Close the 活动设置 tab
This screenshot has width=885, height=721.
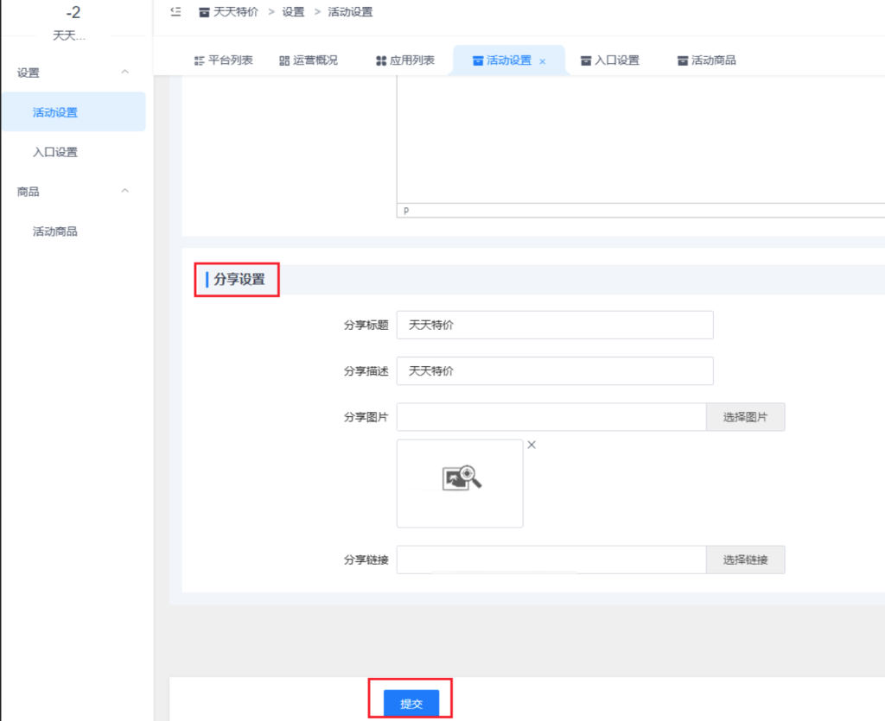543,61
